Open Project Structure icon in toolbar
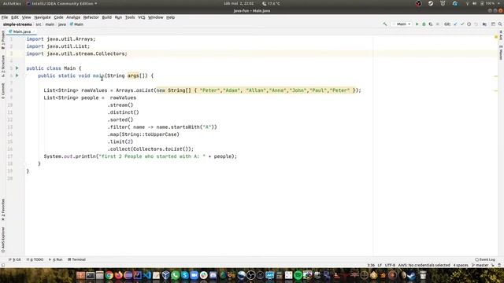504x283 pixels. [484, 24]
